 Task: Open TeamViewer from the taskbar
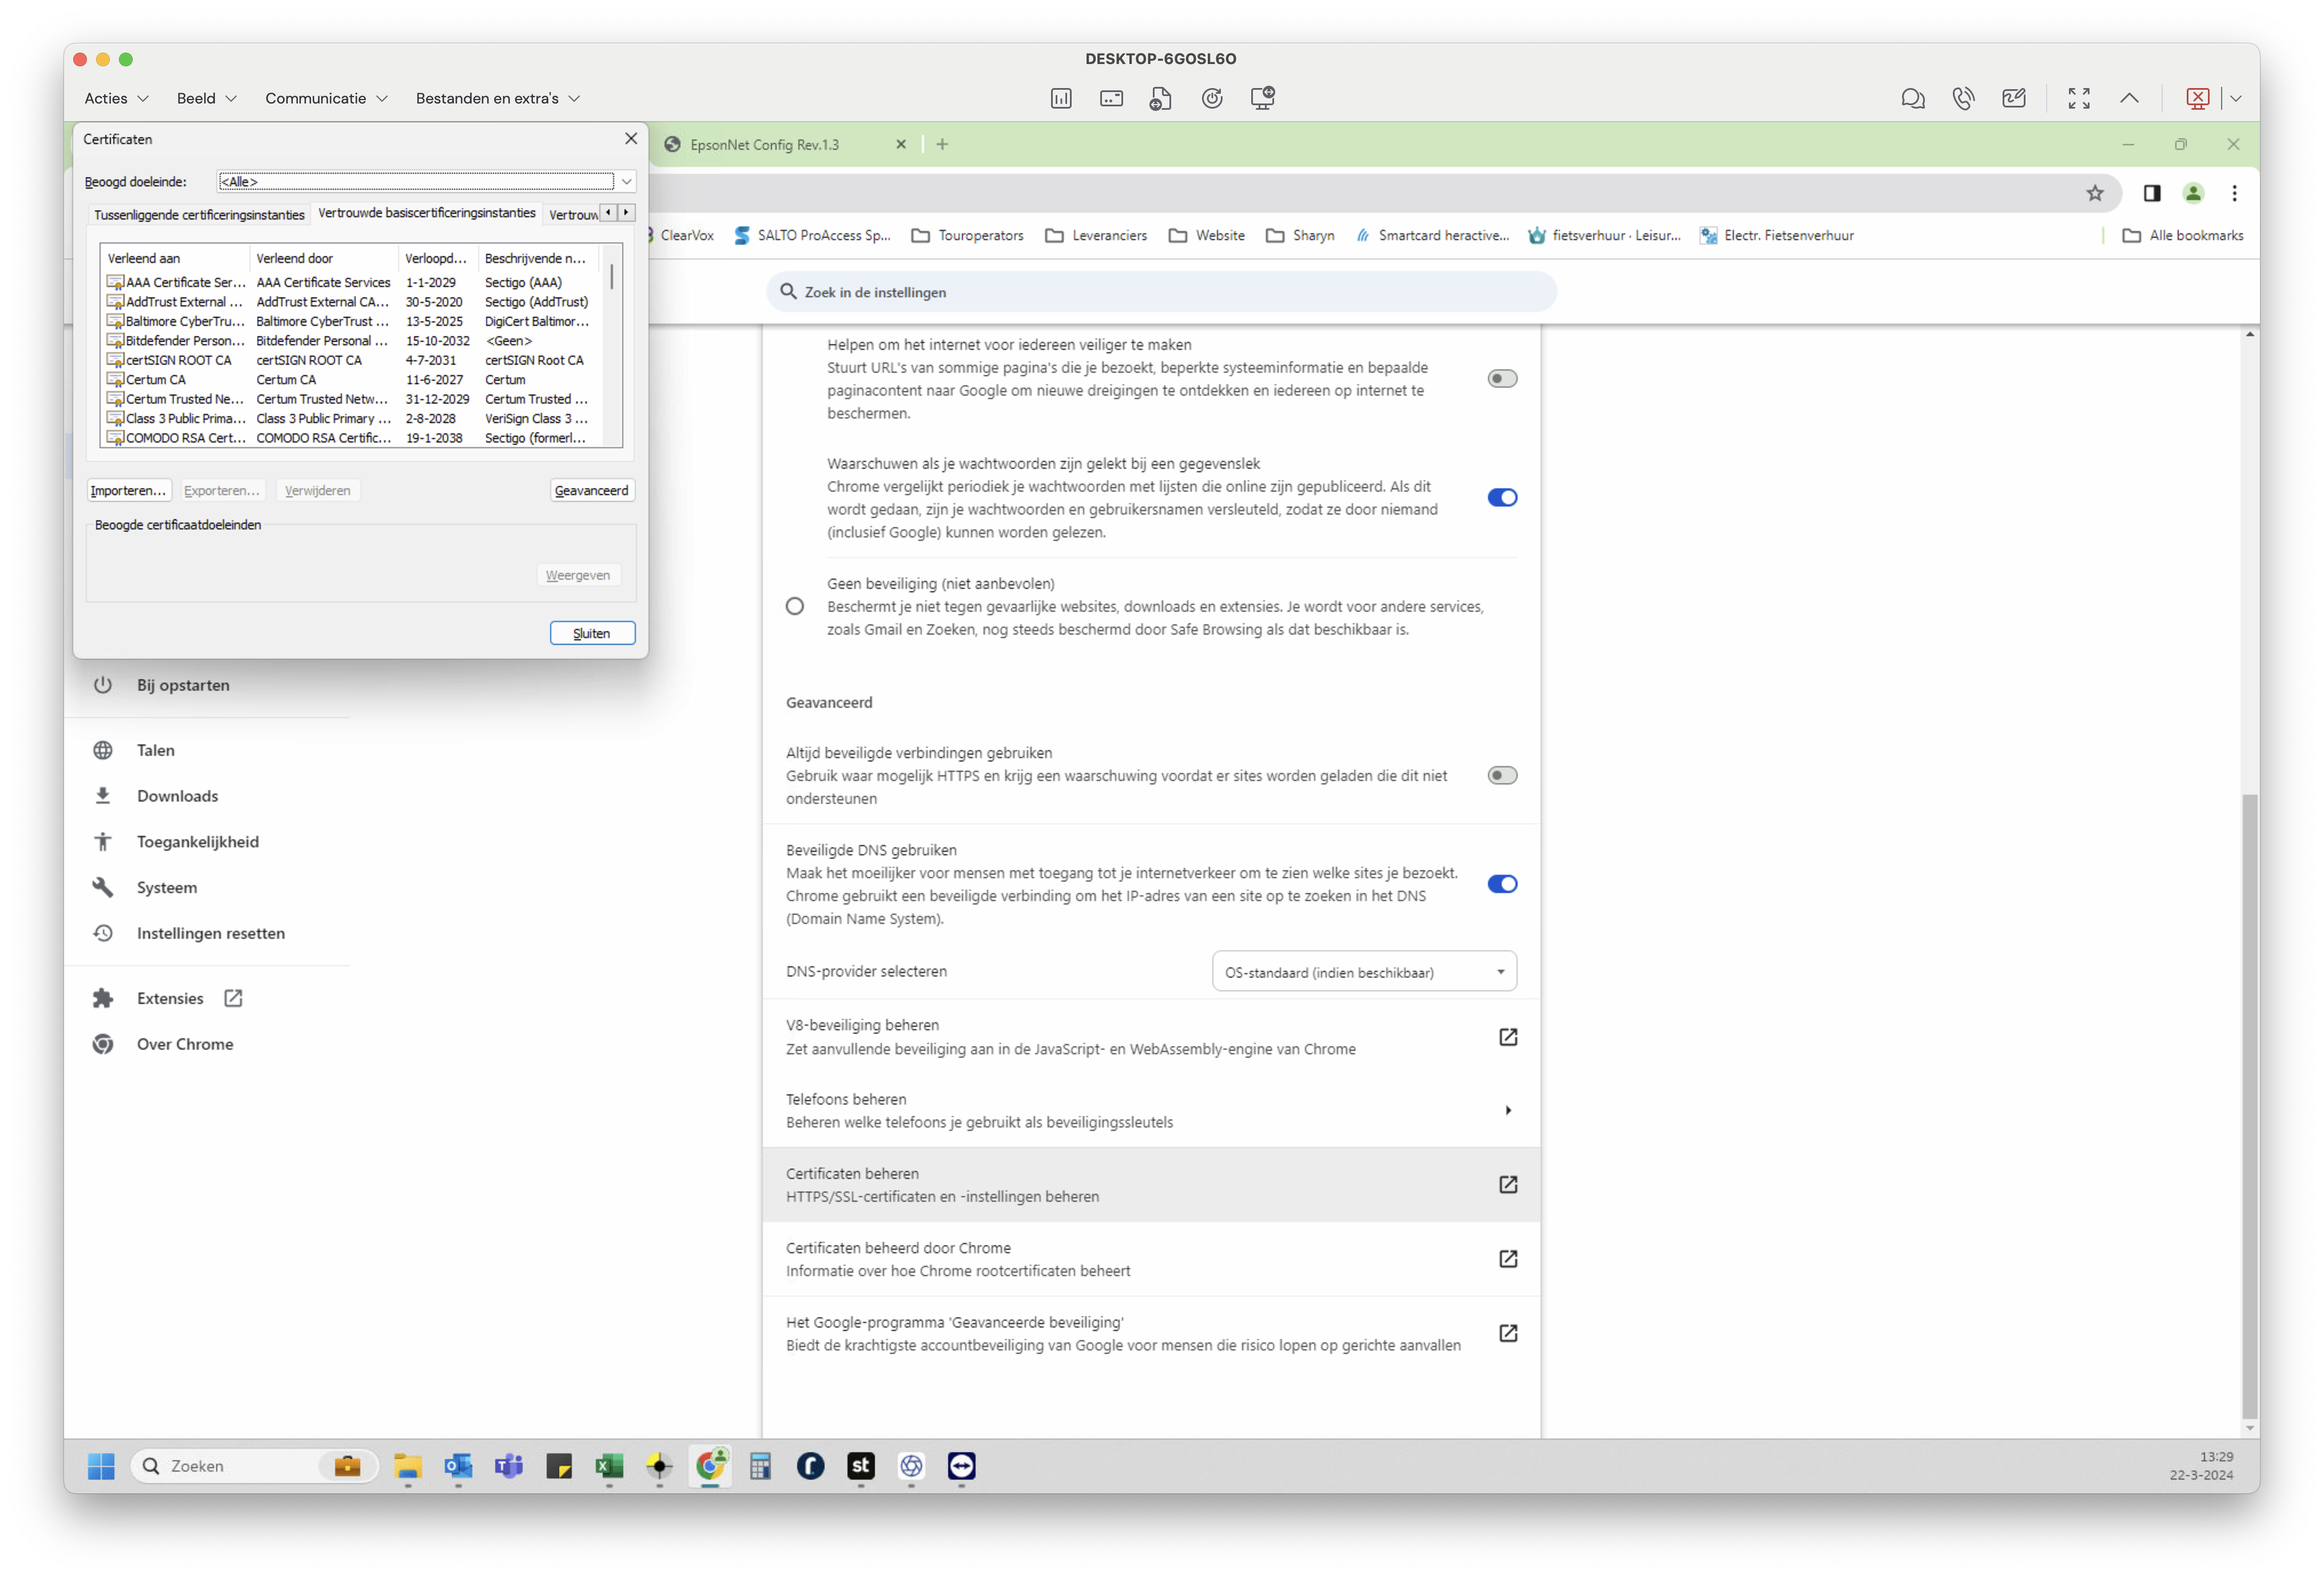click(961, 1466)
